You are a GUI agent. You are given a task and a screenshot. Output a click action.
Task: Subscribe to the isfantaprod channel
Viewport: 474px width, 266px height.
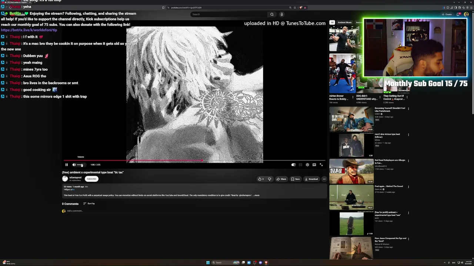(x=91, y=179)
